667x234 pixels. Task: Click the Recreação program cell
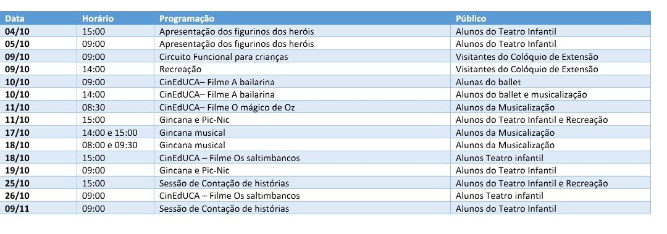pyautogui.click(x=302, y=69)
